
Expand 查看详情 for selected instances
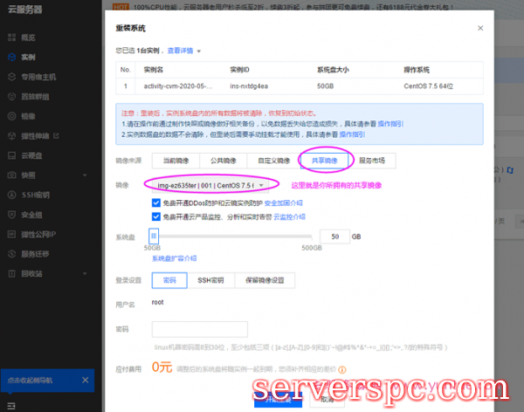pos(184,51)
